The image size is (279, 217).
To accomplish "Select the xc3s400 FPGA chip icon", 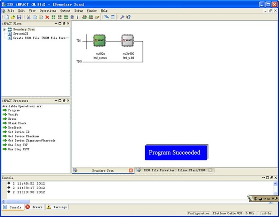I will (128, 41).
